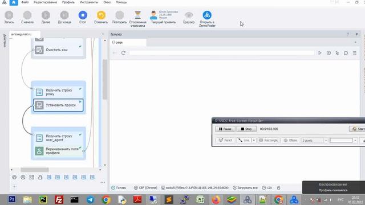The image size is (365, 205).
Task: Click the browser Go play arrow
Action: [x=320, y=53]
